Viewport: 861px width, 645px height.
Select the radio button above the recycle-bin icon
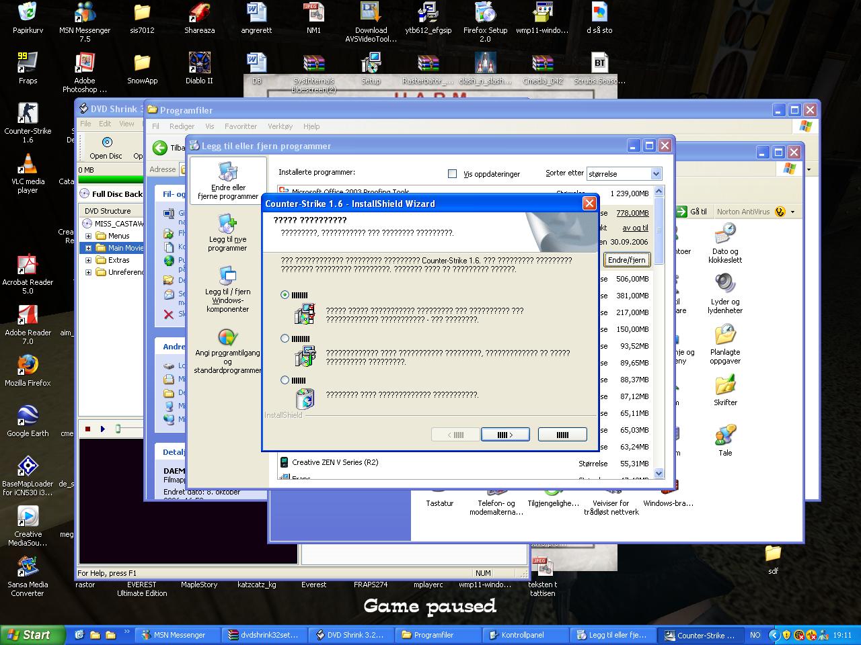click(x=285, y=380)
